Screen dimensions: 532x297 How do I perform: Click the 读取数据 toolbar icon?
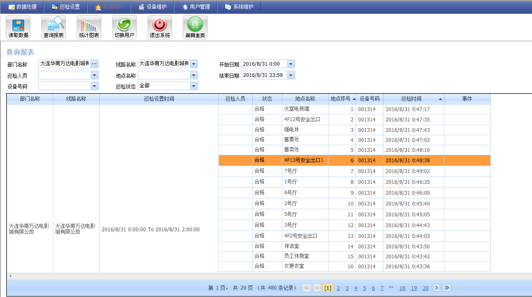point(18,27)
